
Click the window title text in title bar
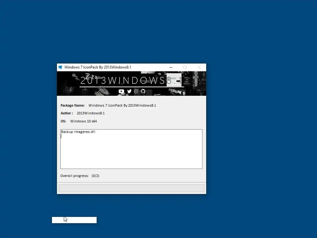tap(98, 67)
